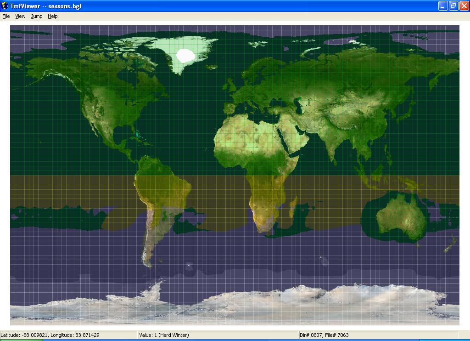470x341 pixels.
Task: Open the Jump menu
Action: (x=37, y=16)
